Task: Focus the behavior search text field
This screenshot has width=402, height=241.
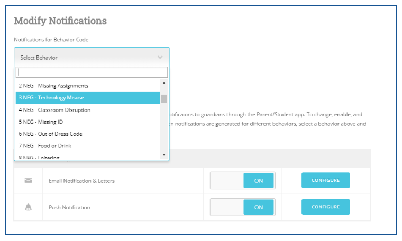Action: pyautogui.click(x=92, y=72)
